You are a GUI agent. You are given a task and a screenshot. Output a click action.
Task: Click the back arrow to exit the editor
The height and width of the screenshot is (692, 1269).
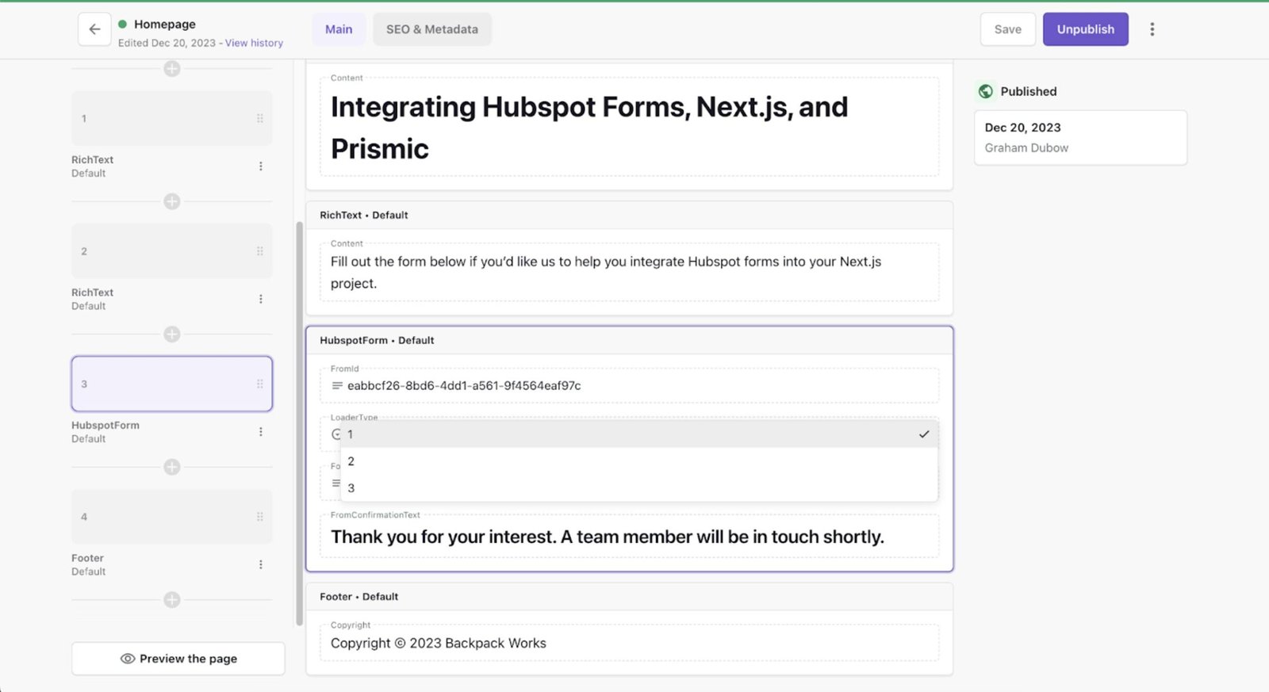94,29
